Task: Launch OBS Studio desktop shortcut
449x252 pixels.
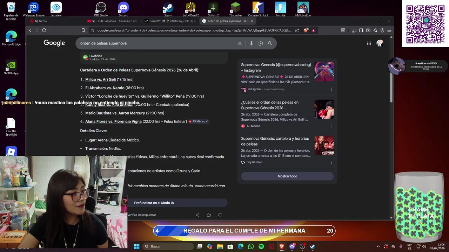Action: click(101, 9)
